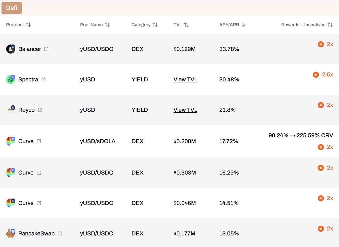Click boost icon in Balancer row
339x247 pixels.
(321, 44)
